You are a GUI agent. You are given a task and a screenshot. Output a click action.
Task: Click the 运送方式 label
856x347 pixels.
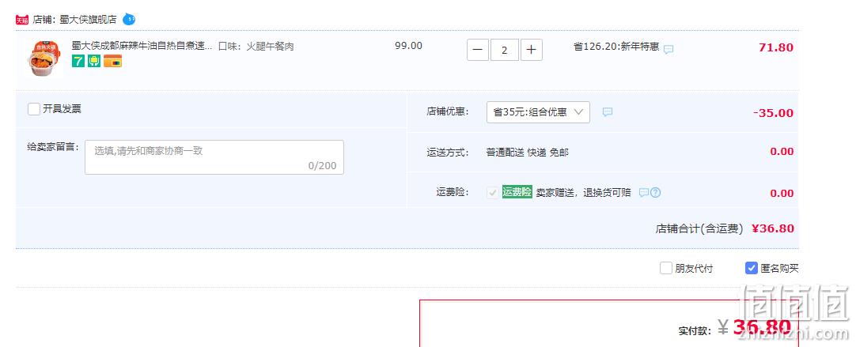(448, 153)
